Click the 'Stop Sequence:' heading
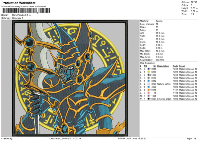 point(148,63)
